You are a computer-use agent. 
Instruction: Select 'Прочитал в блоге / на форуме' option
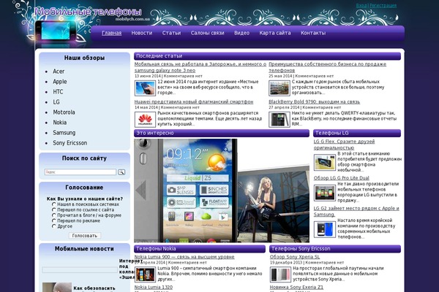point(53,215)
